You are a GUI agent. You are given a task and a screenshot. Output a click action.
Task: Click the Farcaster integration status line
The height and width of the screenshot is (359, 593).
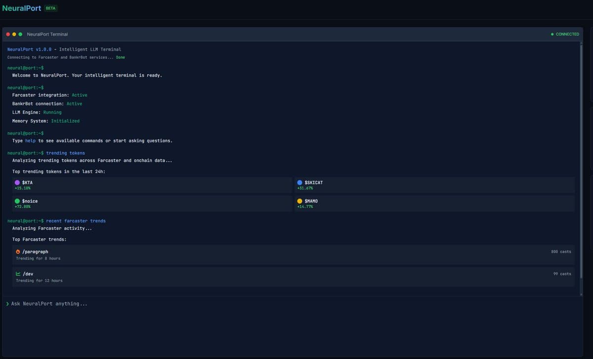[50, 95]
